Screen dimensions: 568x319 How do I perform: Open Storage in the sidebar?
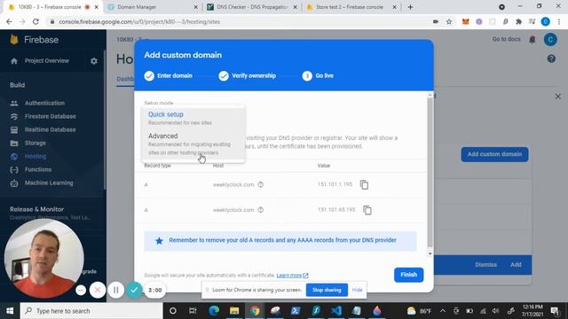pos(35,143)
